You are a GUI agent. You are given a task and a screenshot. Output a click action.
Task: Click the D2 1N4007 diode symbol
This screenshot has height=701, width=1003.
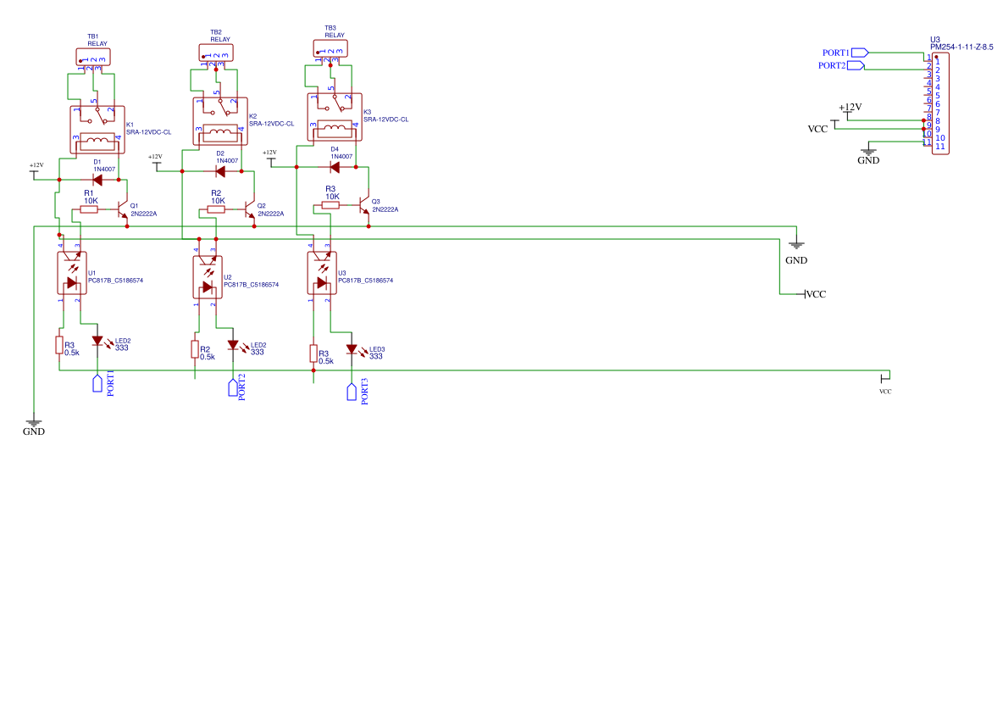pos(220,171)
